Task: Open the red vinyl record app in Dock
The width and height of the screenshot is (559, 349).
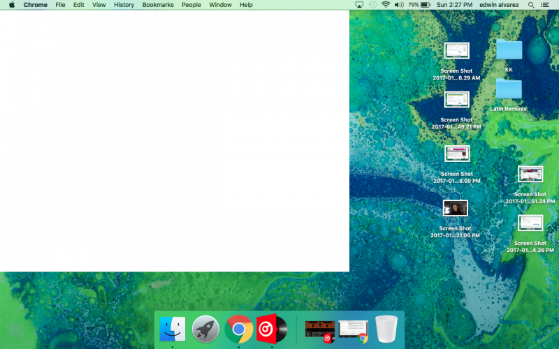Action: click(272, 329)
